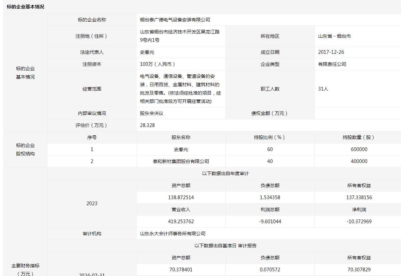Click the note 以下数据出自基准日 审计报告
401x276 pixels.
point(225,246)
